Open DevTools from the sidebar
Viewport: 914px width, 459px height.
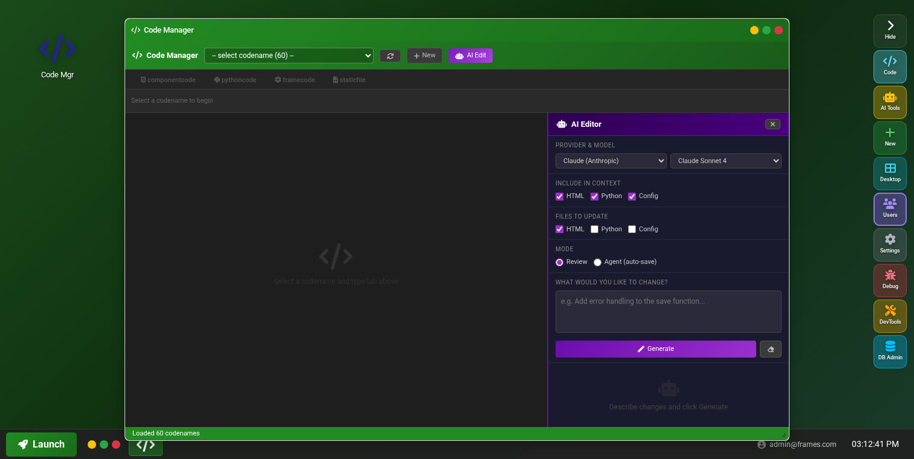coord(890,316)
